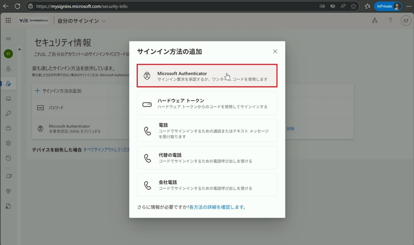414x245 pixels.
Task: Toggle the sidebar hamburger menu
Action: coord(8,39)
